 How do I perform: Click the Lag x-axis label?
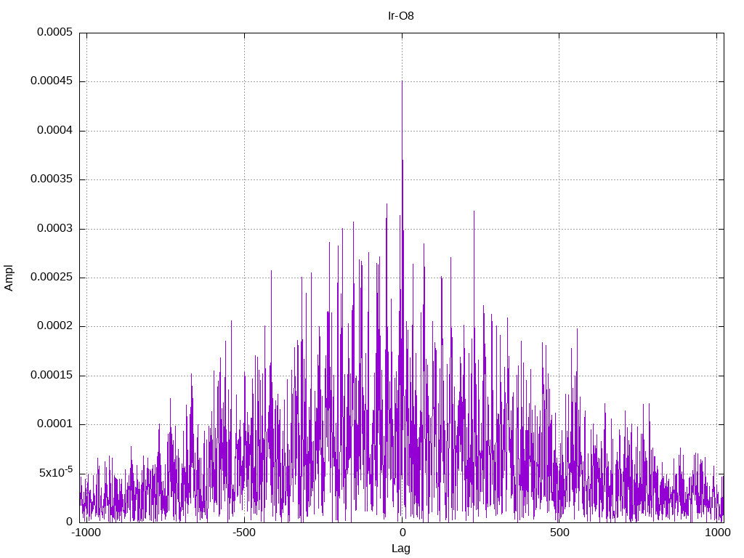click(x=401, y=549)
